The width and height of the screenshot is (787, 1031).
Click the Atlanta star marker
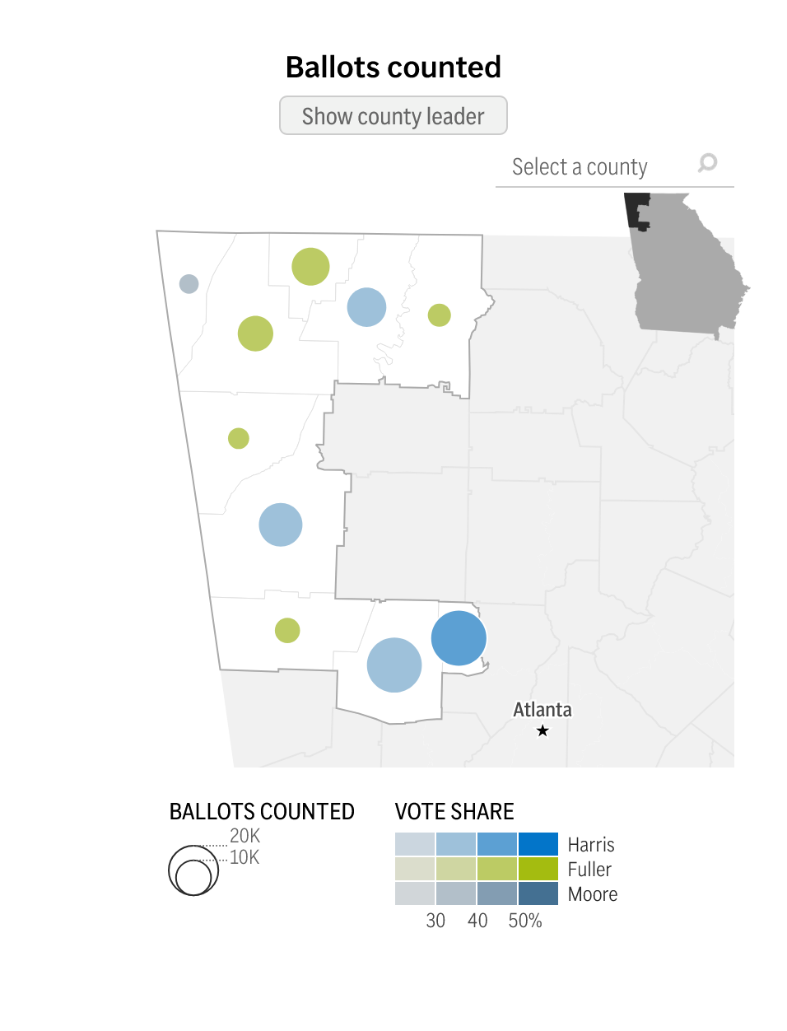(x=543, y=731)
